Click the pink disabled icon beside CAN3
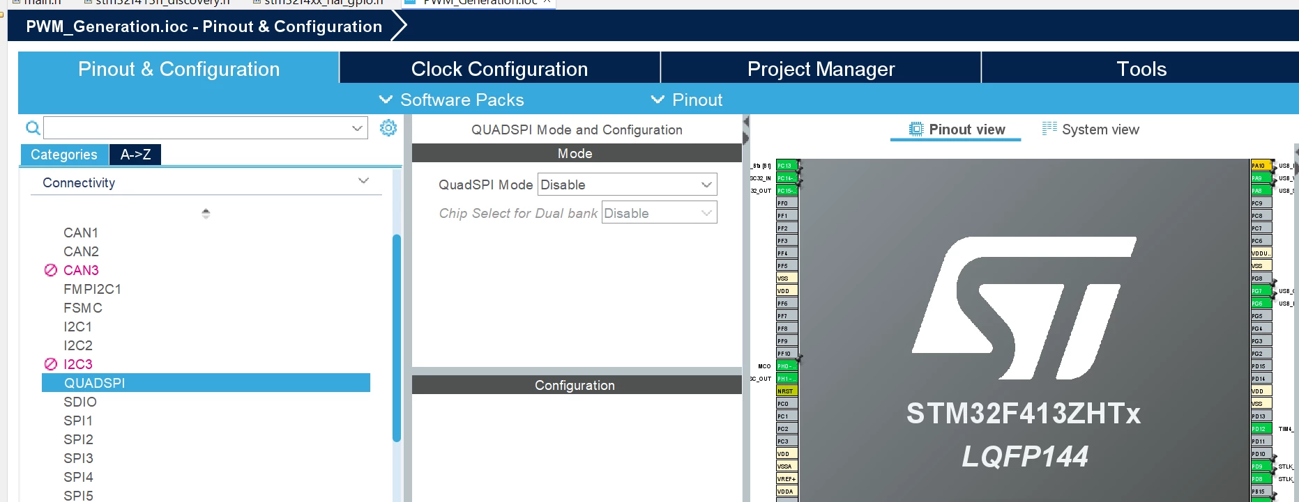This screenshot has height=502, width=1299. [51, 270]
